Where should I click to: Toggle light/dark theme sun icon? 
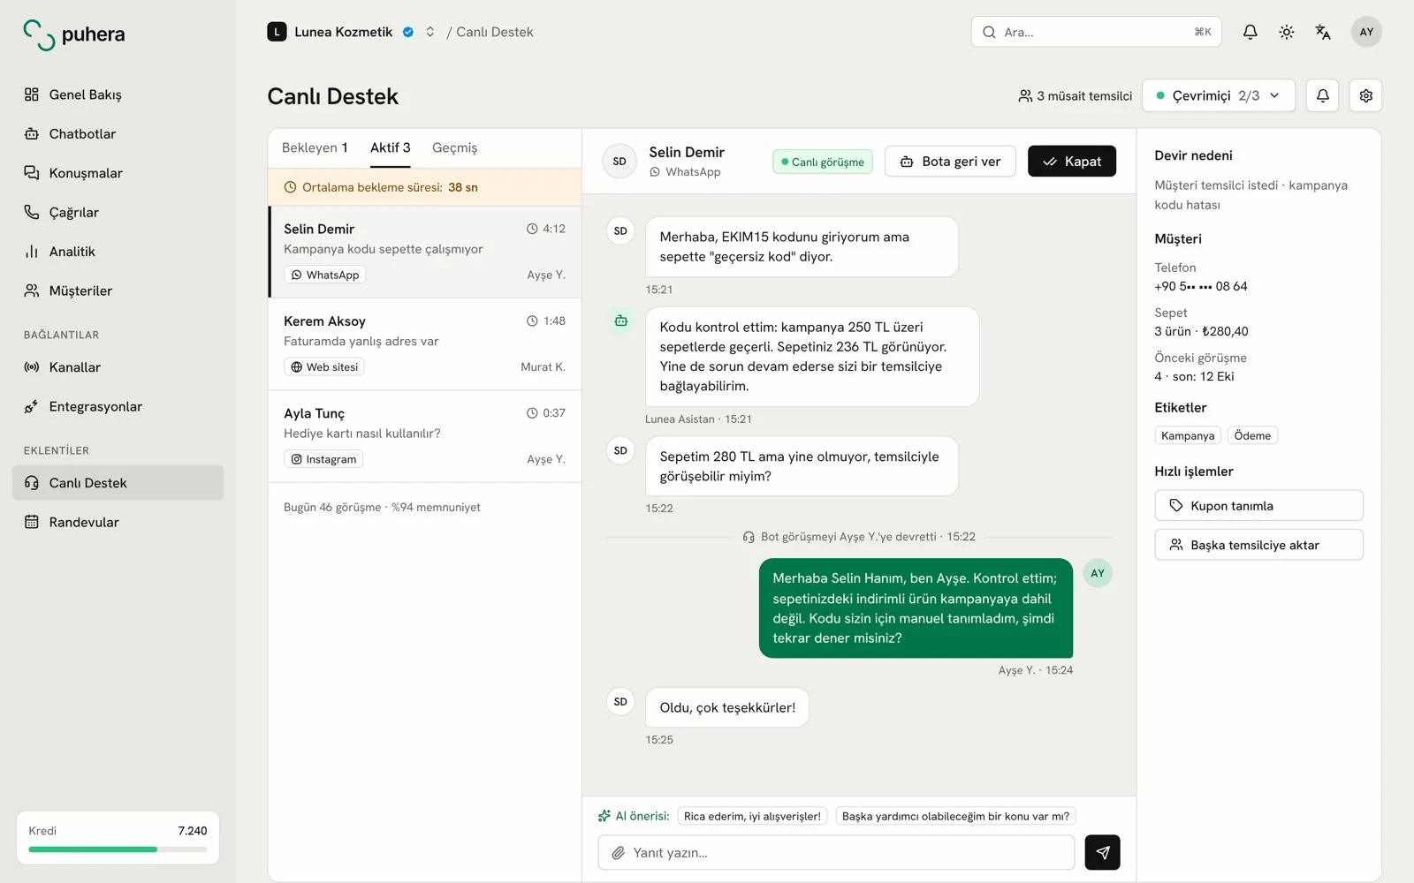(1286, 32)
